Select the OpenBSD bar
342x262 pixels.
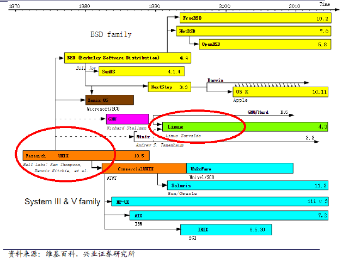click(265, 44)
